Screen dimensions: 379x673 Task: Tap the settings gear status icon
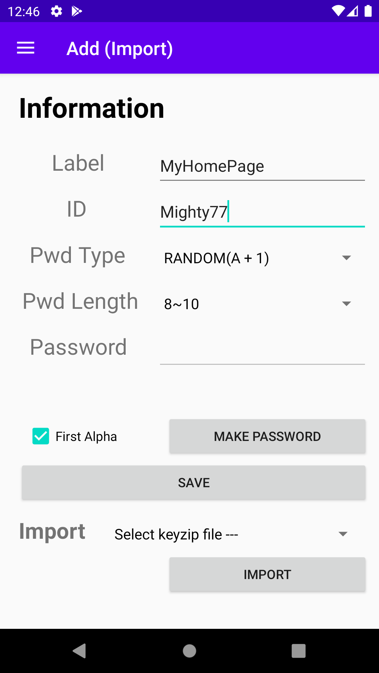coord(56,11)
